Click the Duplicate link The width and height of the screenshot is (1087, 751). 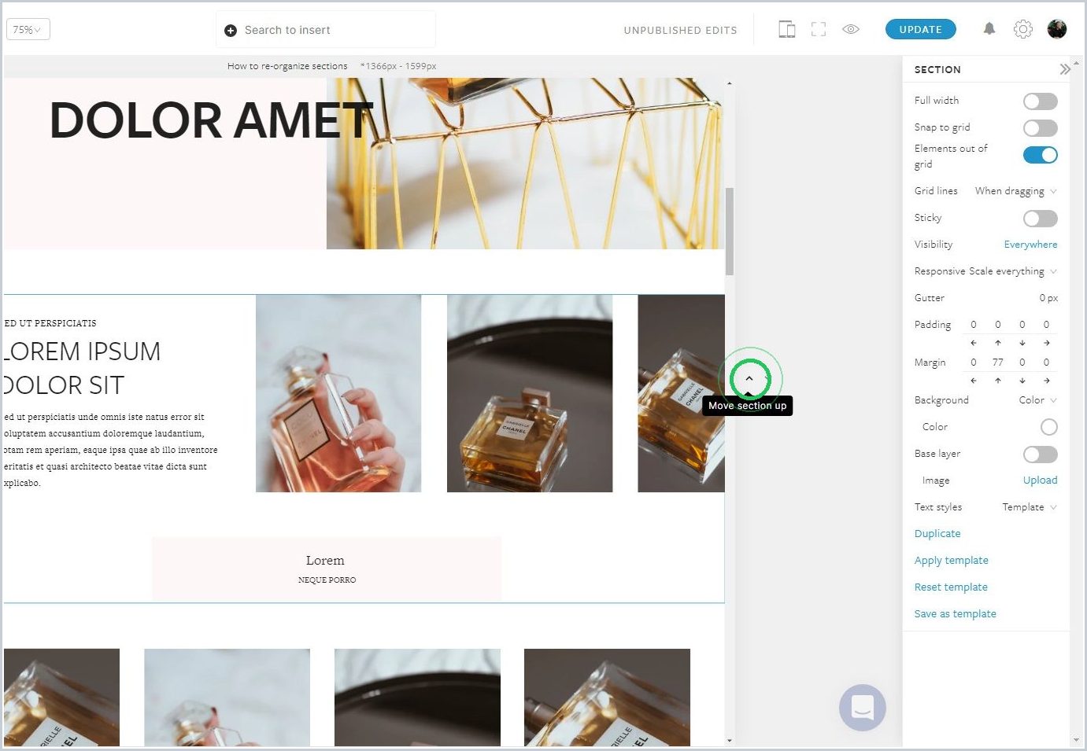point(937,533)
